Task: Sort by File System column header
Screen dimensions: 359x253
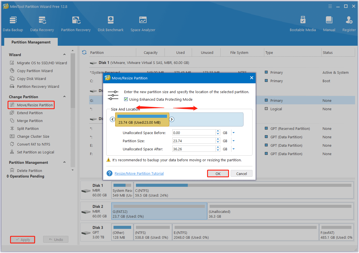Action: [x=239, y=52]
